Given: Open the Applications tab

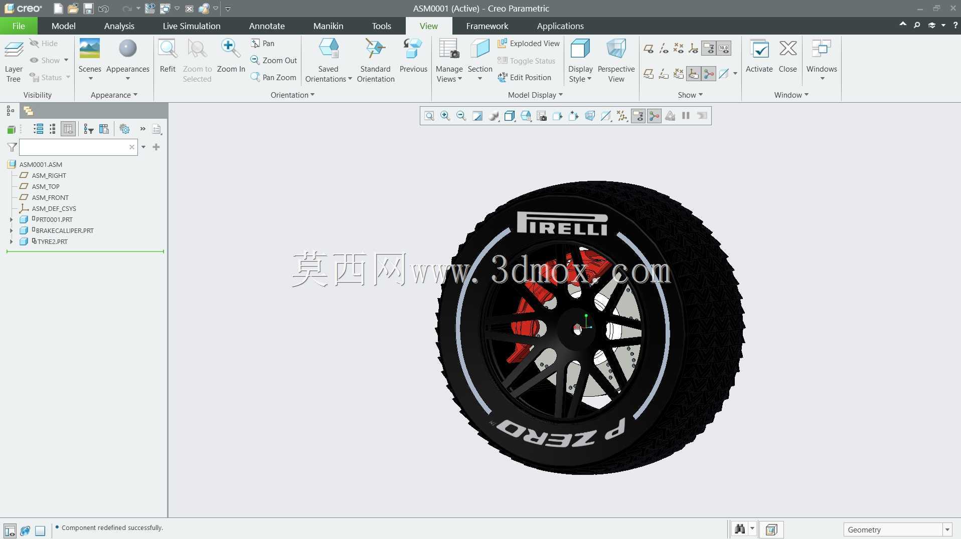Looking at the screenshot, I should (560, 26).
